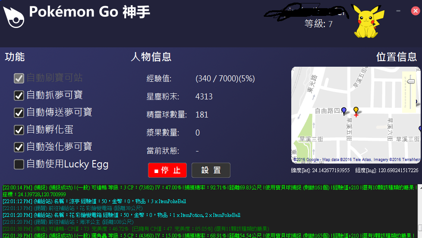Click the experience value (340 / 7000)(5%)

click(225, 79)
